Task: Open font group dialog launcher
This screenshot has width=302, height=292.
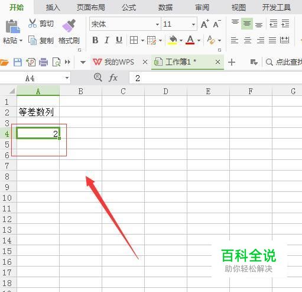Action: (x=219, y=50)
